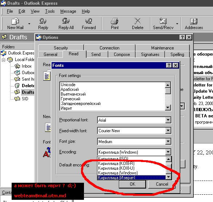Click the Delete toolbar icon
213x202 pixels.
pos(137,21)
